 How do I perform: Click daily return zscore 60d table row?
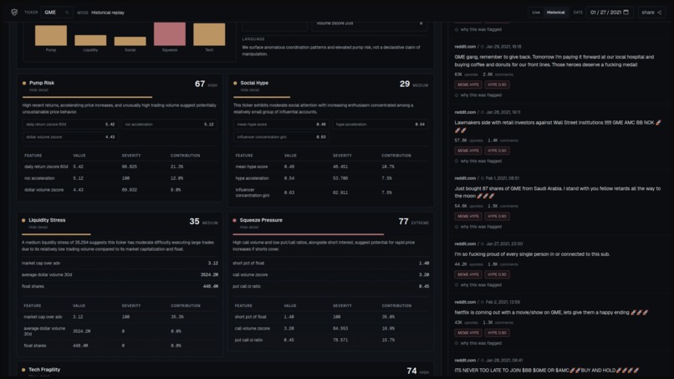[120, 166]
